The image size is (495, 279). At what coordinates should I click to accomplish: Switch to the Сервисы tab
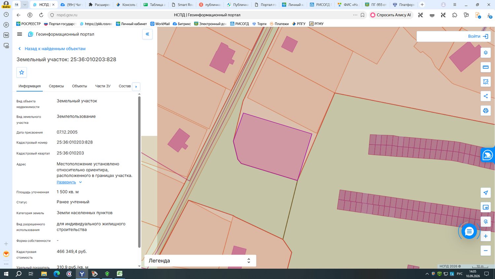(56, 86)
